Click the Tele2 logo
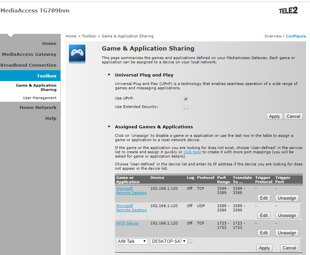 click(288, 10)
